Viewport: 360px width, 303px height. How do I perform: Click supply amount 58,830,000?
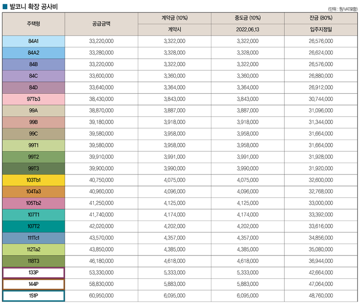click(101, 285)
